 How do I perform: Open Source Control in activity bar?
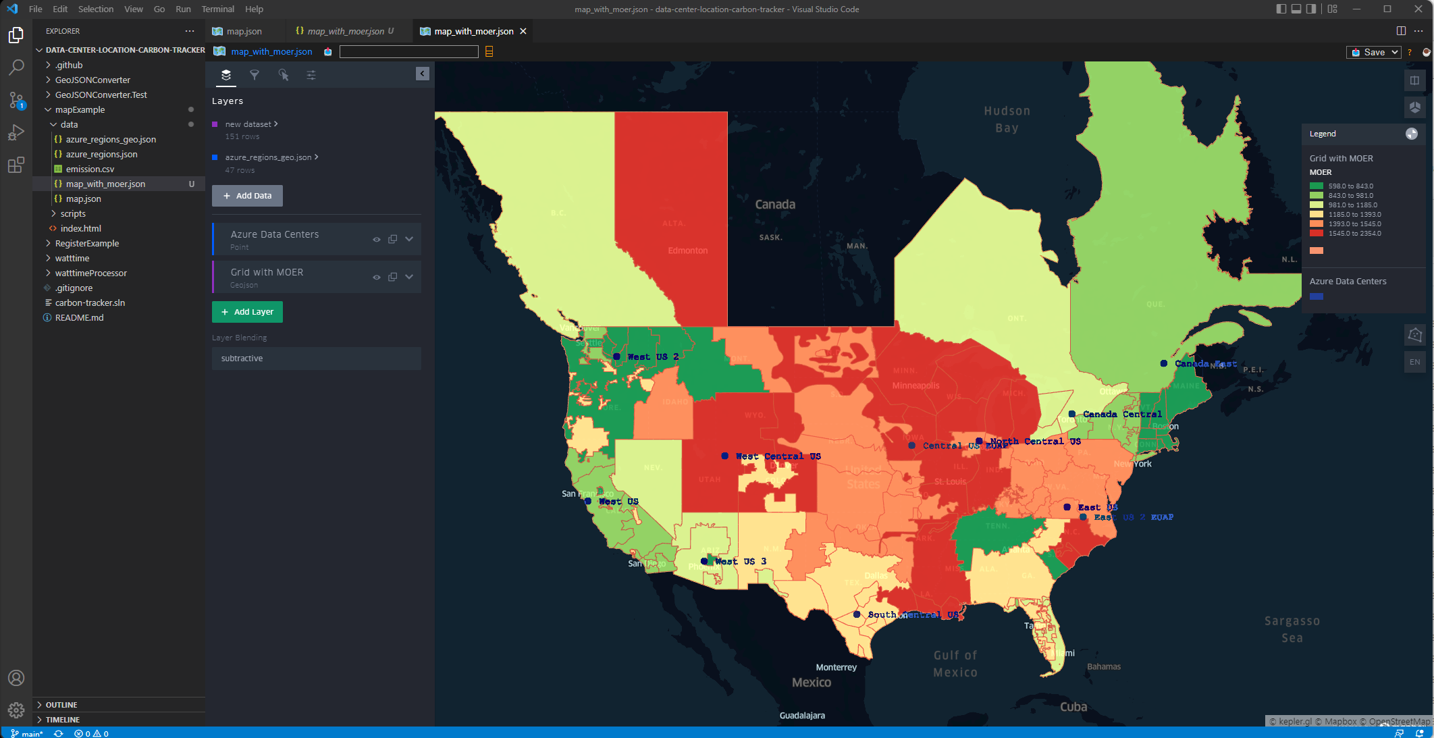tap(16, 101)
